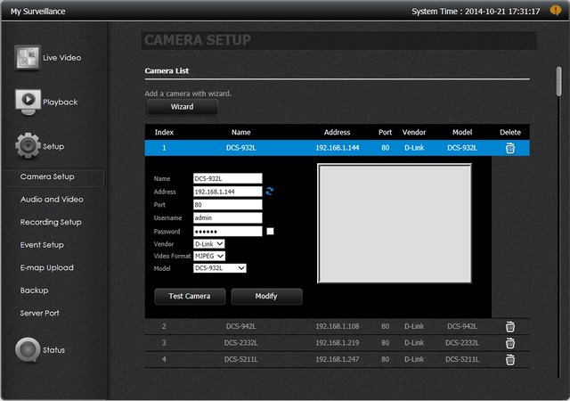Viewport: 570px width, 401px height.
Task: Delete camera DCS-2332L with trash icon
Action: click(x=510, y=343)
